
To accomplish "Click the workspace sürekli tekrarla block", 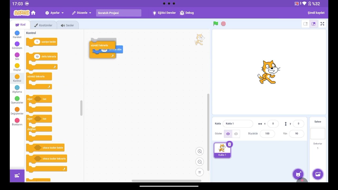I will point(100,45).
